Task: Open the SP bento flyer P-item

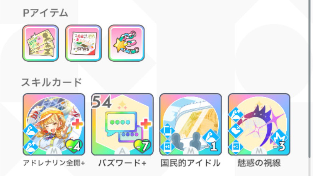Action: [83, 43]
